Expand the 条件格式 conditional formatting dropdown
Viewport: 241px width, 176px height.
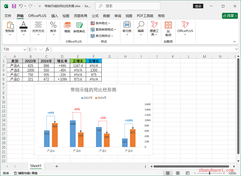tap(103, 23)
